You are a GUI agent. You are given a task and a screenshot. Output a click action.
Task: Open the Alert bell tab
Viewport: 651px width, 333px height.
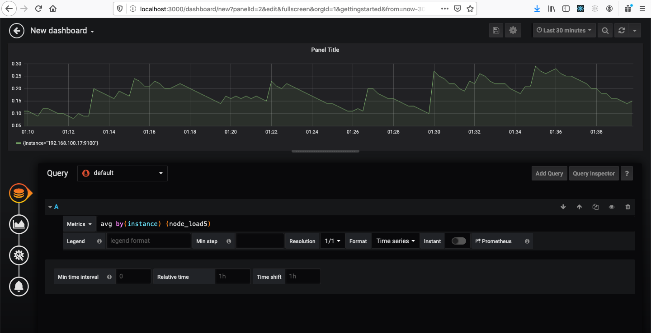19,286
